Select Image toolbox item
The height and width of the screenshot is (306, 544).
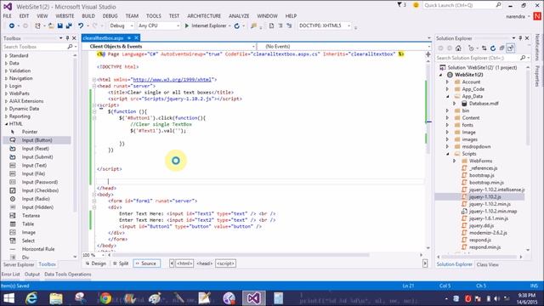coord(28,232)
